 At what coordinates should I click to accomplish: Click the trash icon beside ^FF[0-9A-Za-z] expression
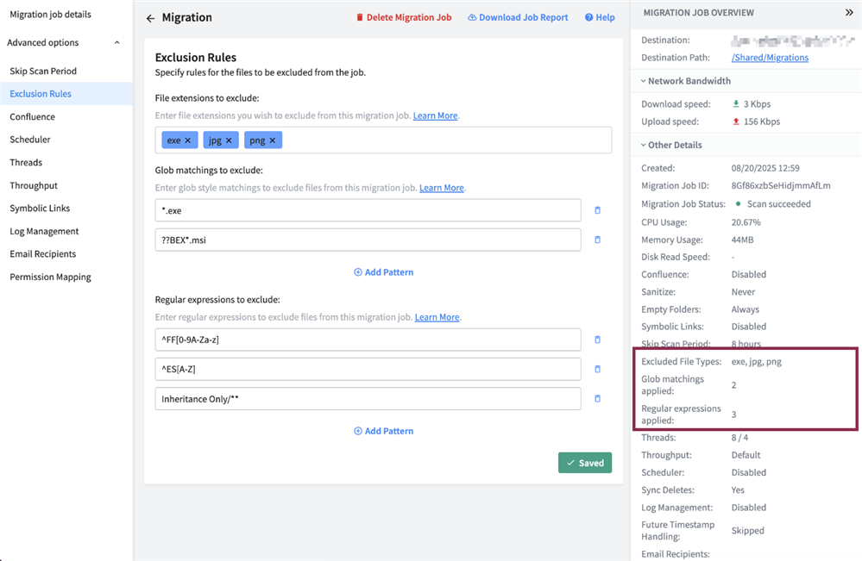click(x=597, y=340)
